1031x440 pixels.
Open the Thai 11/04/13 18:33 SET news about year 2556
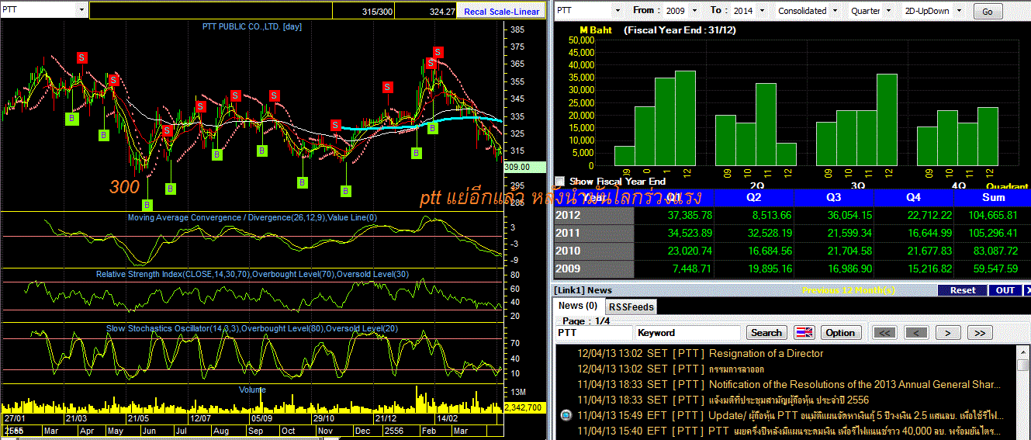click(790, 400)
